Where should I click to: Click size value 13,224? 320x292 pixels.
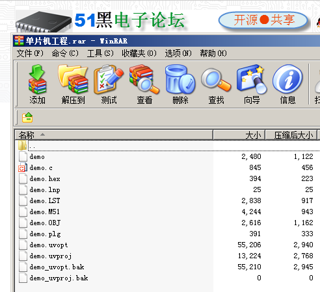[249, 256]
